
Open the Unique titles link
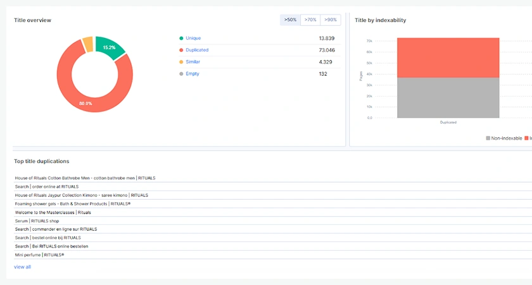tap(193, 39)
